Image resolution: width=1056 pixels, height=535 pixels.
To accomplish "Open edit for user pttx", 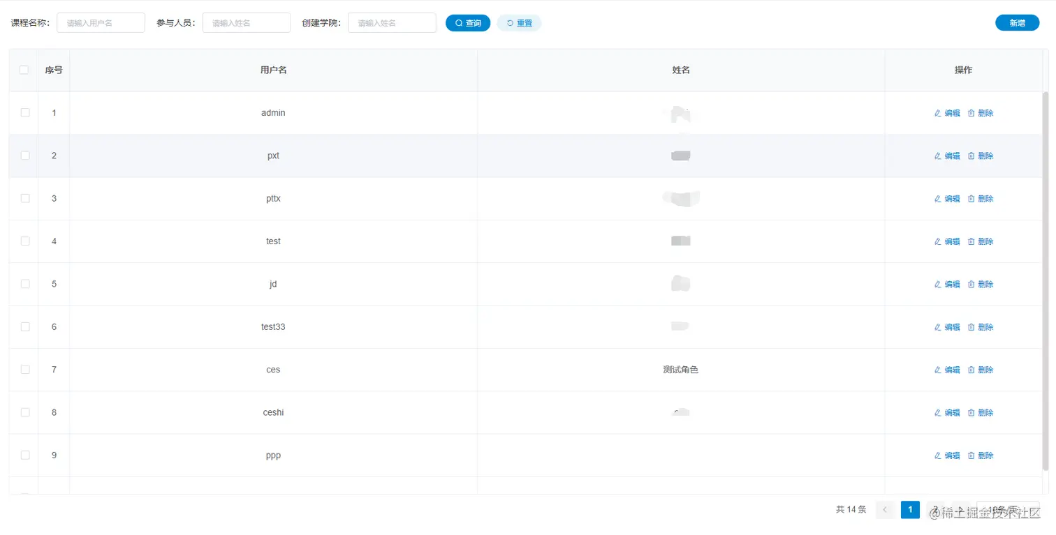I will [x=947, y=199].
